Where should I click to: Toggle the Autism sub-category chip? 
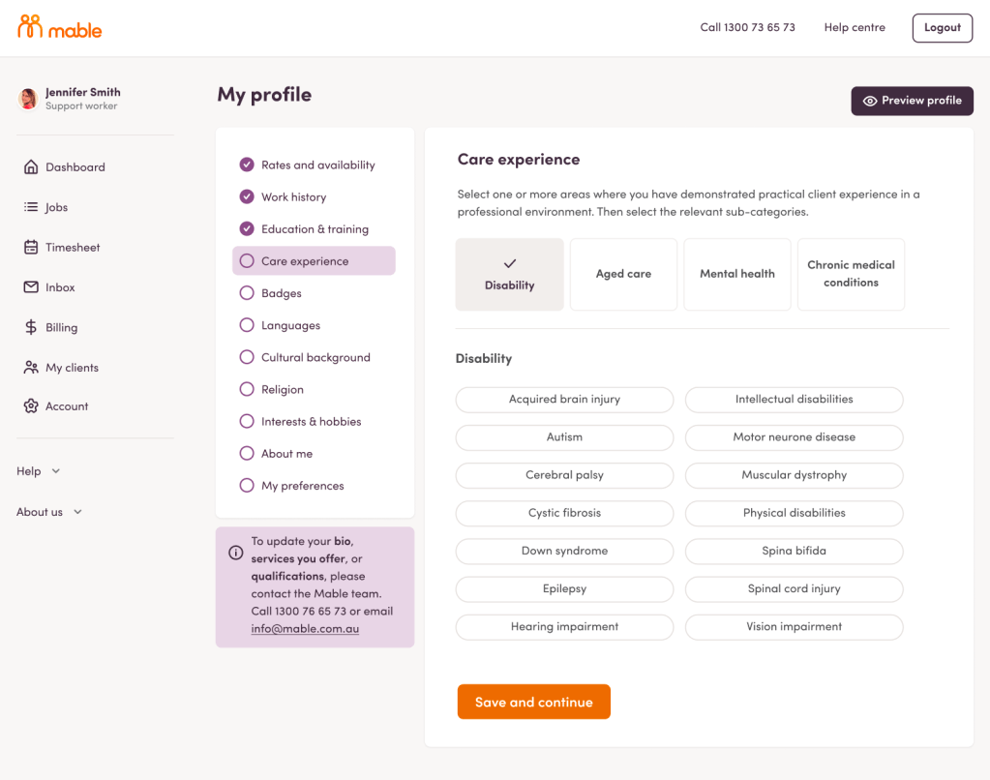[x=564, y=437]
